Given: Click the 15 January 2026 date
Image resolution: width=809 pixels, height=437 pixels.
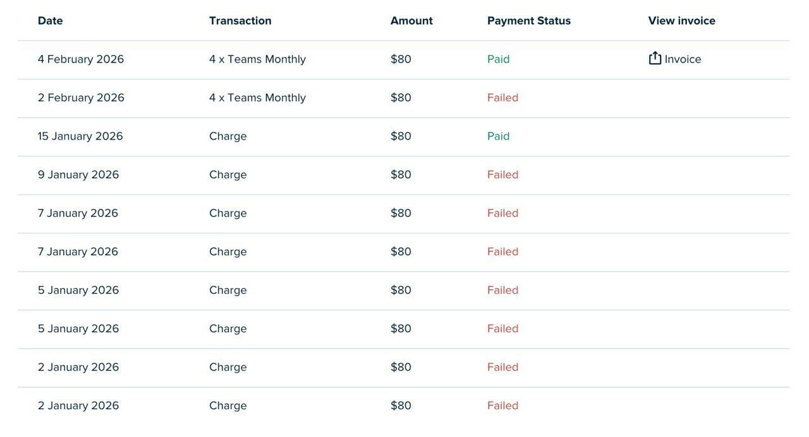Looking at the screenshot, I should point(80,136).
